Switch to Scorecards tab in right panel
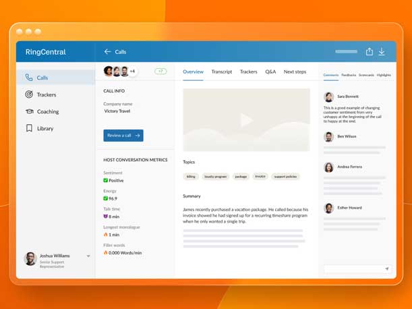The image size is (412, 309). click(x=366, y=75)
